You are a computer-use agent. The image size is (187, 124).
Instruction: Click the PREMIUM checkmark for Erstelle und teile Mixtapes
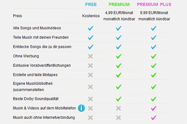pyautogui.click(x=119, y=75)
